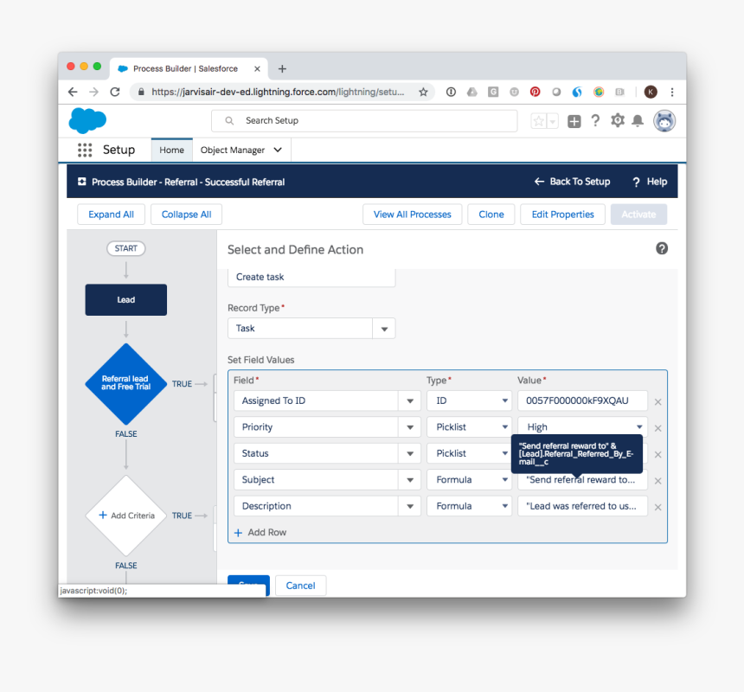Open the Object Manager tab

(x=233, y=150)
